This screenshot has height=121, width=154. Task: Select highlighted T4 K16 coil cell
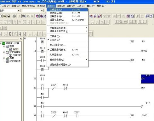pos(147,79)
